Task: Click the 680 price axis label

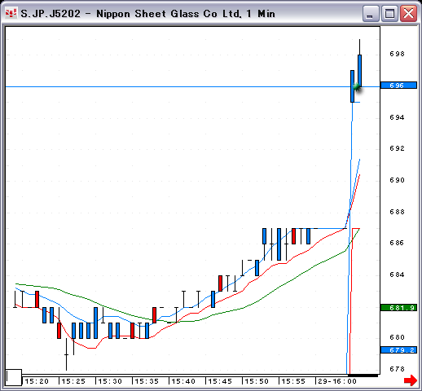Action: [397, 337]
